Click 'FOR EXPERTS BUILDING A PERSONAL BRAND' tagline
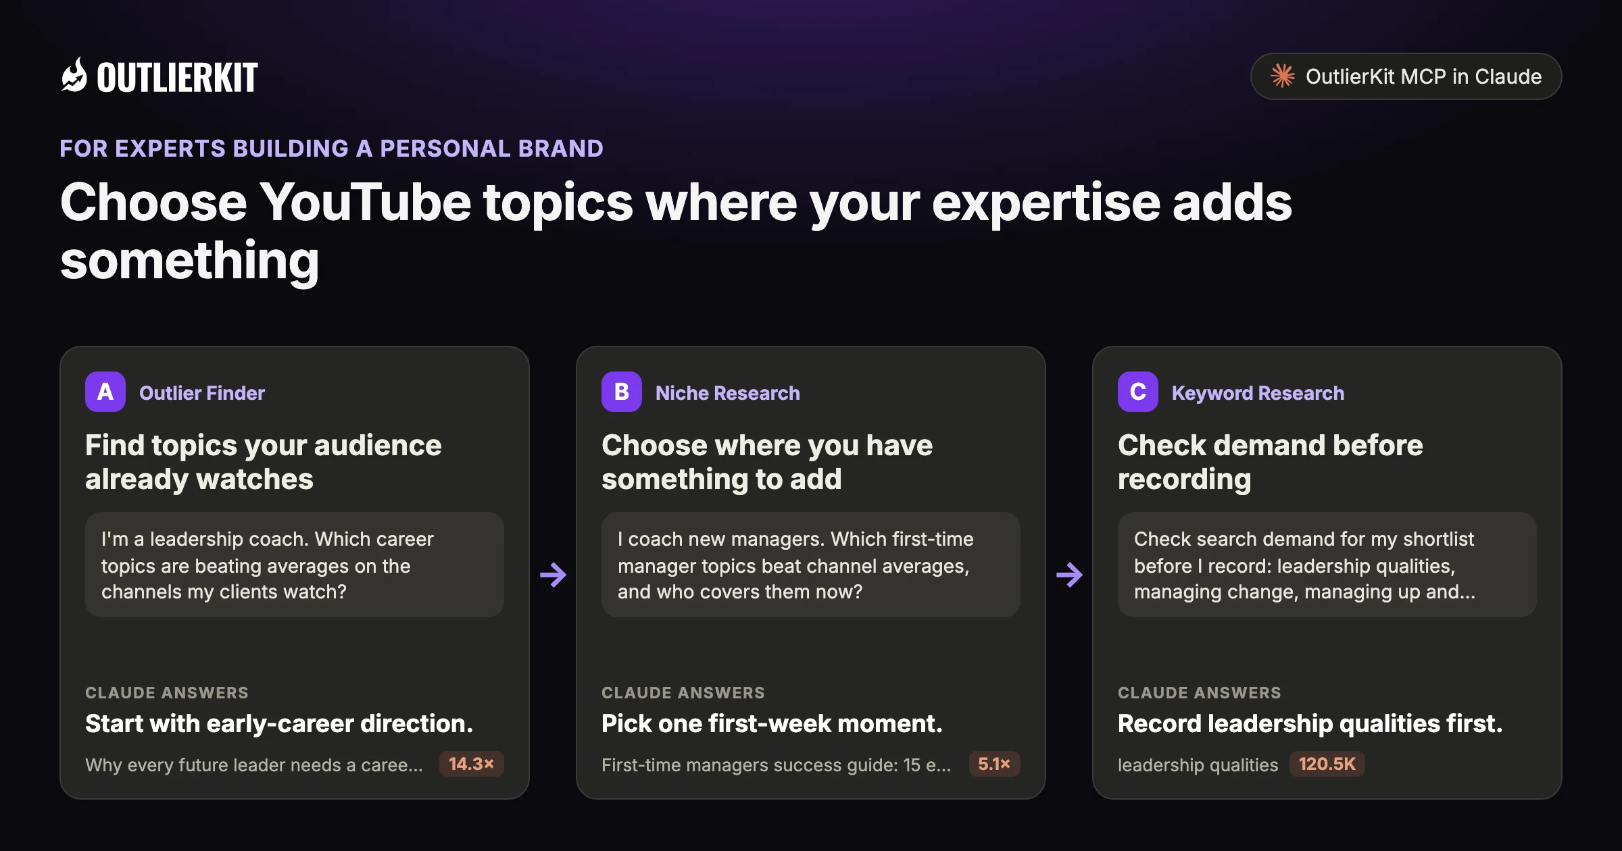The width and height of the screenshot is (1622, 851). [331, 148]
